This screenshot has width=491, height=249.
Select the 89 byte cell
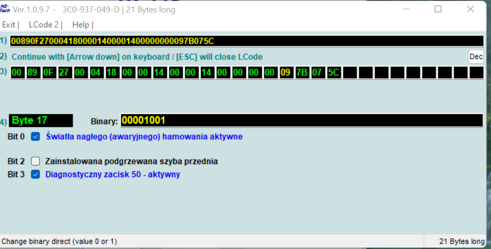click(x=33, y=73)
